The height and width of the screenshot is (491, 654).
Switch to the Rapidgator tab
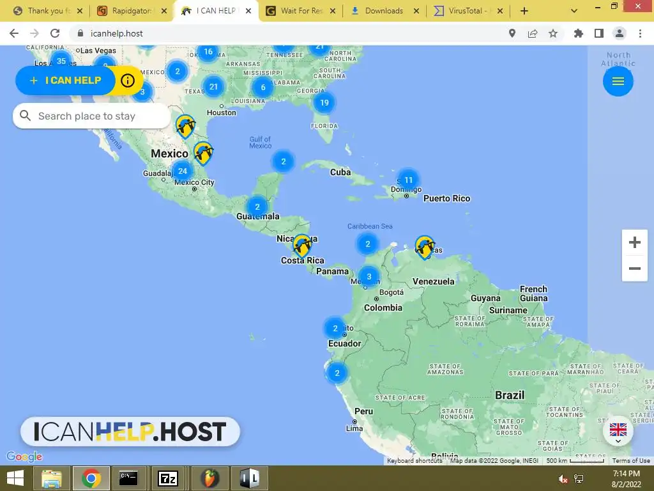tap(131, 11)
